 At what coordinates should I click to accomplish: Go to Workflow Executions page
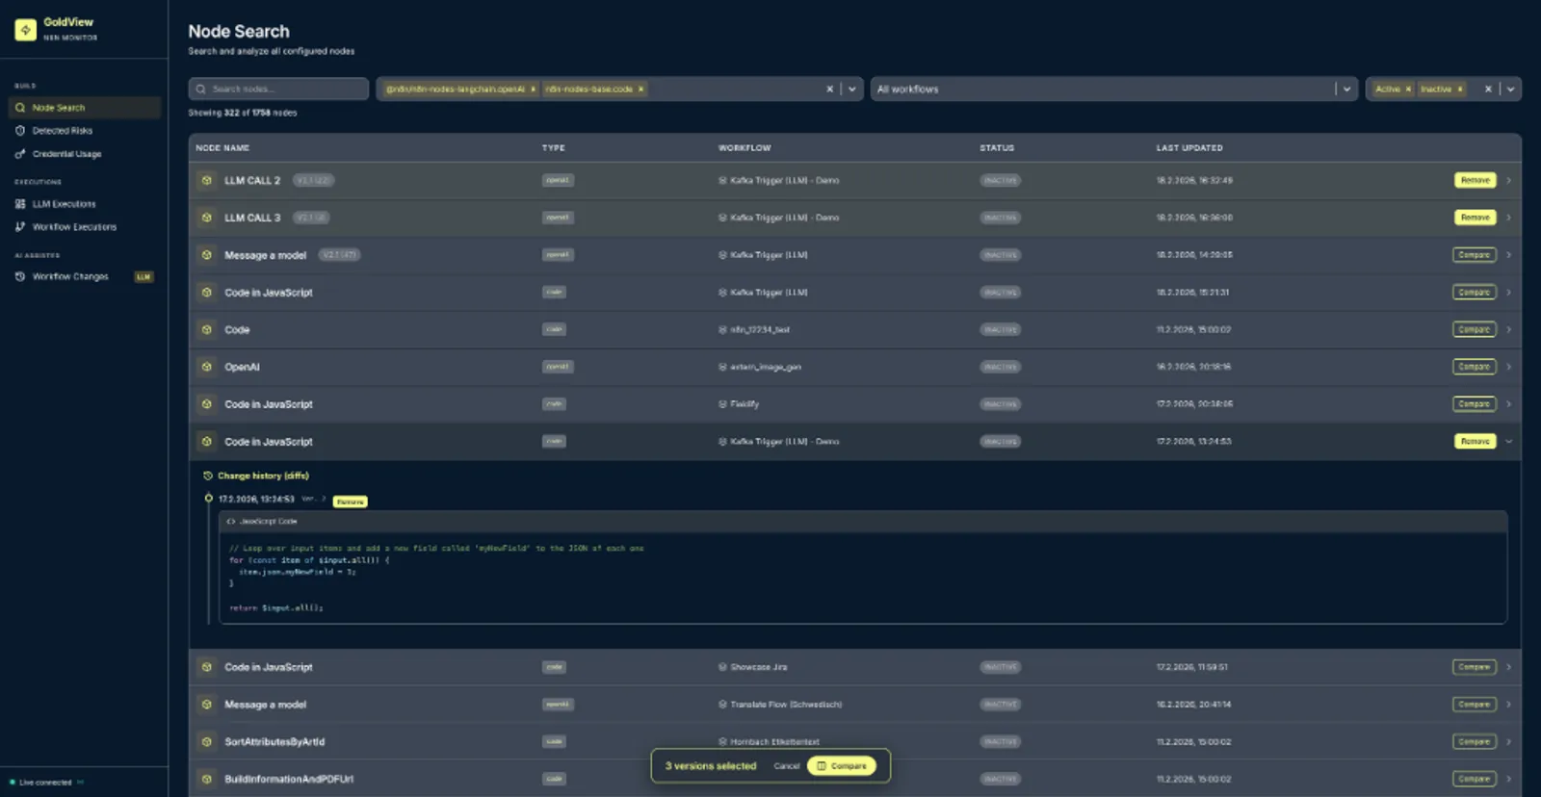point(74,227)
